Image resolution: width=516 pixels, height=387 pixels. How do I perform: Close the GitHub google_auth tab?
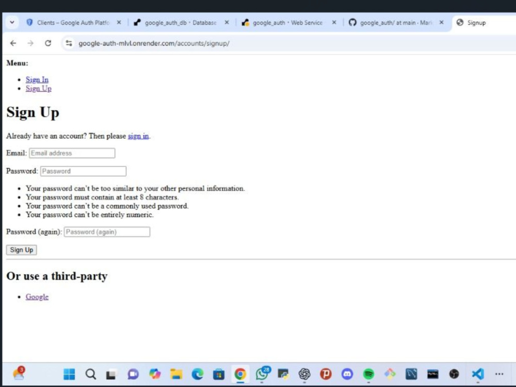point(441,22)
